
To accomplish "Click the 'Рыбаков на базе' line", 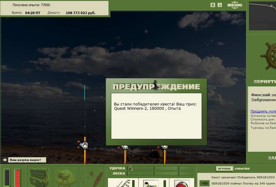I will tap(263, 123).
